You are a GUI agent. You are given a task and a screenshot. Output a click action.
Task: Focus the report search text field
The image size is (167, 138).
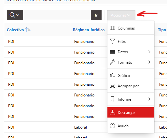point(57,15)
